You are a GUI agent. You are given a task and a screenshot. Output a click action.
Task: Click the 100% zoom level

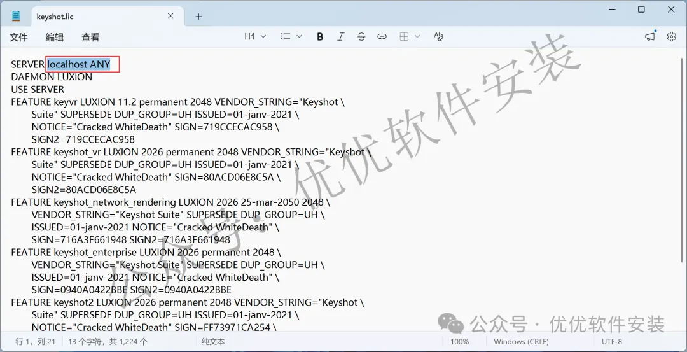[460, 341]
